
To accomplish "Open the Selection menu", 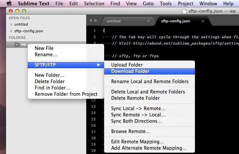I will (x=94, y=4).
